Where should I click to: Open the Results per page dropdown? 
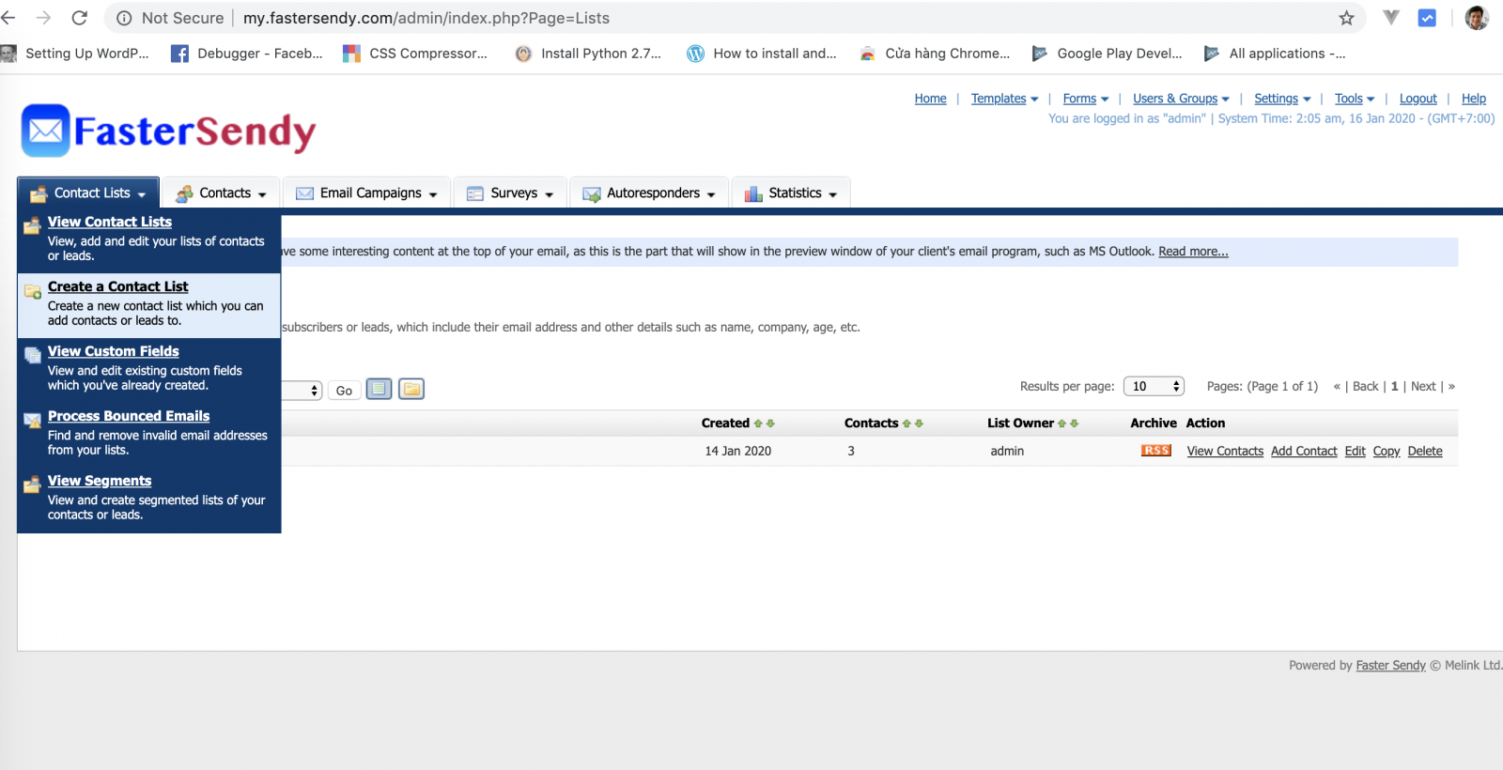1154,386
